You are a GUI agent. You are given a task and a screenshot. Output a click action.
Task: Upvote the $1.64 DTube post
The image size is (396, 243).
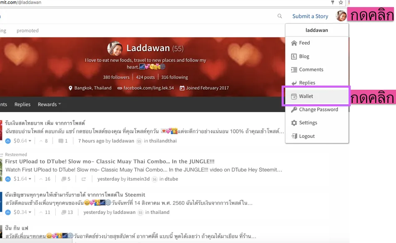(8, 179)
